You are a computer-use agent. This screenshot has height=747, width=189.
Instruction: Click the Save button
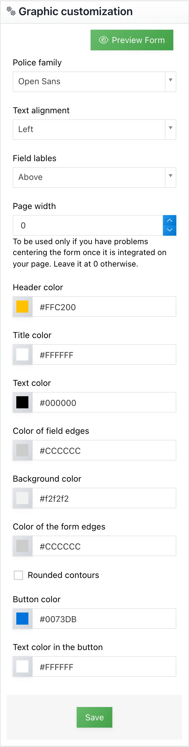tap(94, 717)
